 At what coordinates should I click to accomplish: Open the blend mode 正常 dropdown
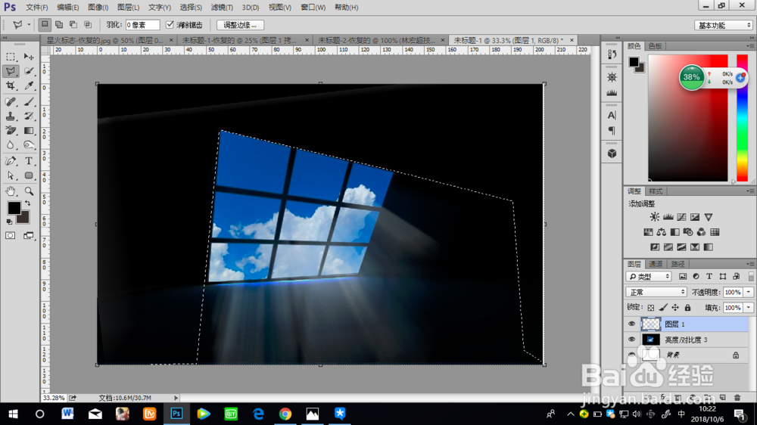(x=656, y=293)
